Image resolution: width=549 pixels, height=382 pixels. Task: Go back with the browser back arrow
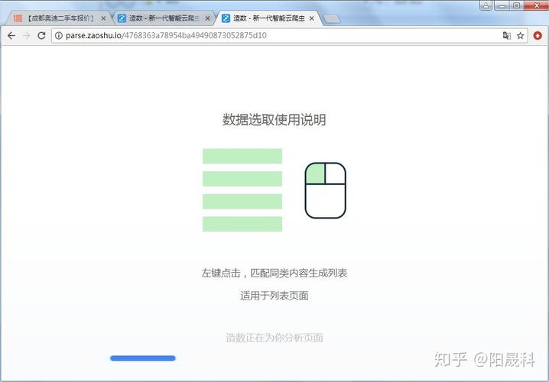[x=11, y=35]
